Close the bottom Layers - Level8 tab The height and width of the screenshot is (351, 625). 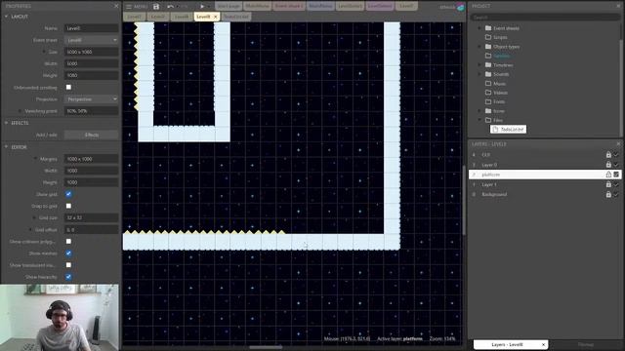point(543,344)
